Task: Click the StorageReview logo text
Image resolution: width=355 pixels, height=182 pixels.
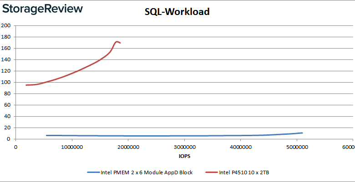Action: pyautogui.click(x=42, y=10)
